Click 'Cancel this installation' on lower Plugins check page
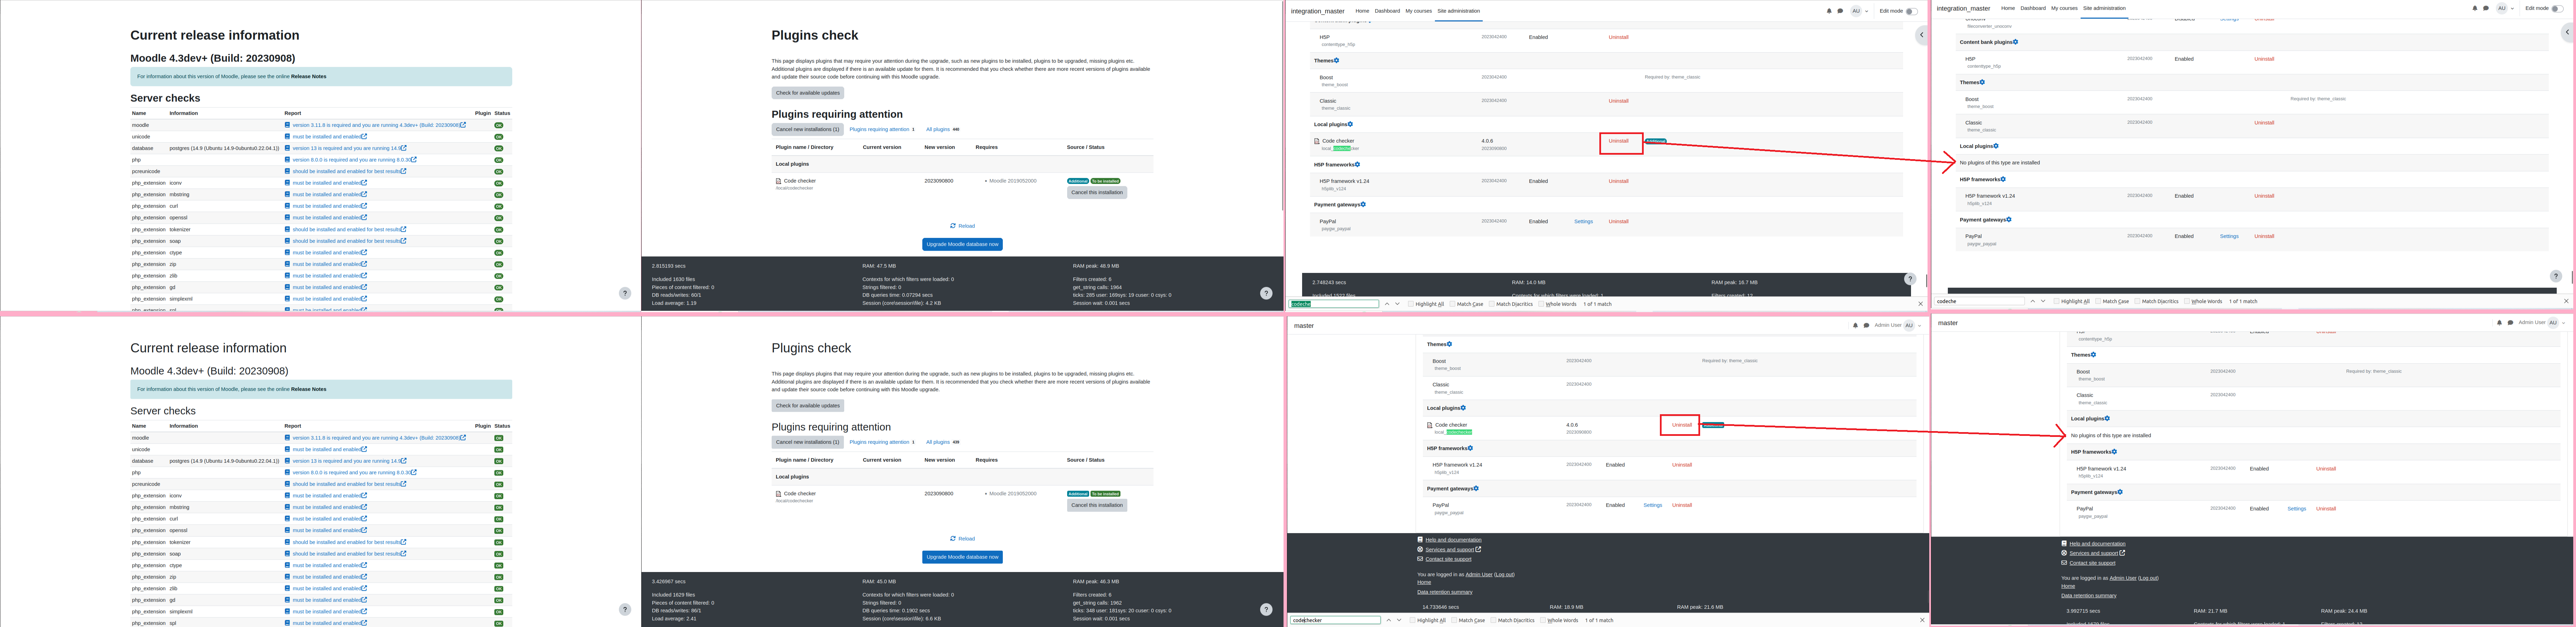The width and height of the screenshot is (2576, 627). 1097,505
